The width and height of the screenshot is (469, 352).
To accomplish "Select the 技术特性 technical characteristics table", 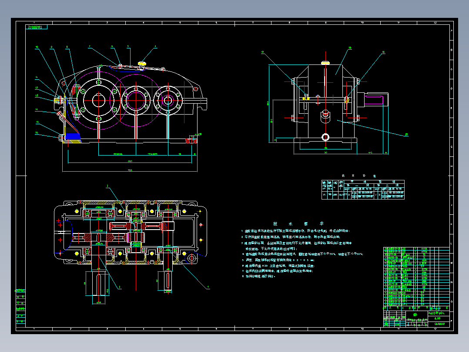I will tap(363, 190).
